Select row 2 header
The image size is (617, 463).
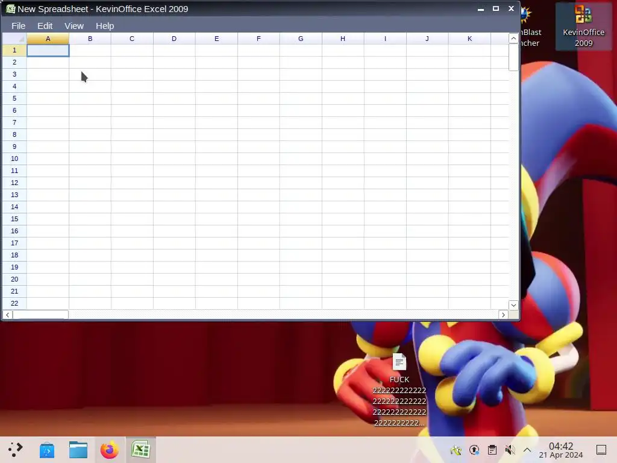click(x=14, y=62)
